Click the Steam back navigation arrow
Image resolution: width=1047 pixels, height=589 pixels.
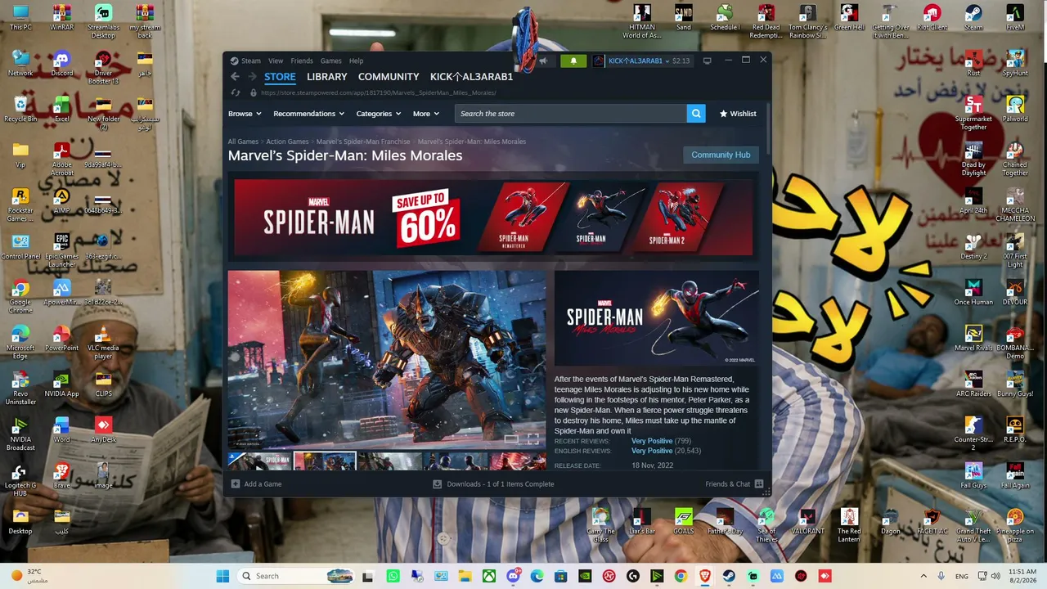pyautogui.click(x=235, y=77)
